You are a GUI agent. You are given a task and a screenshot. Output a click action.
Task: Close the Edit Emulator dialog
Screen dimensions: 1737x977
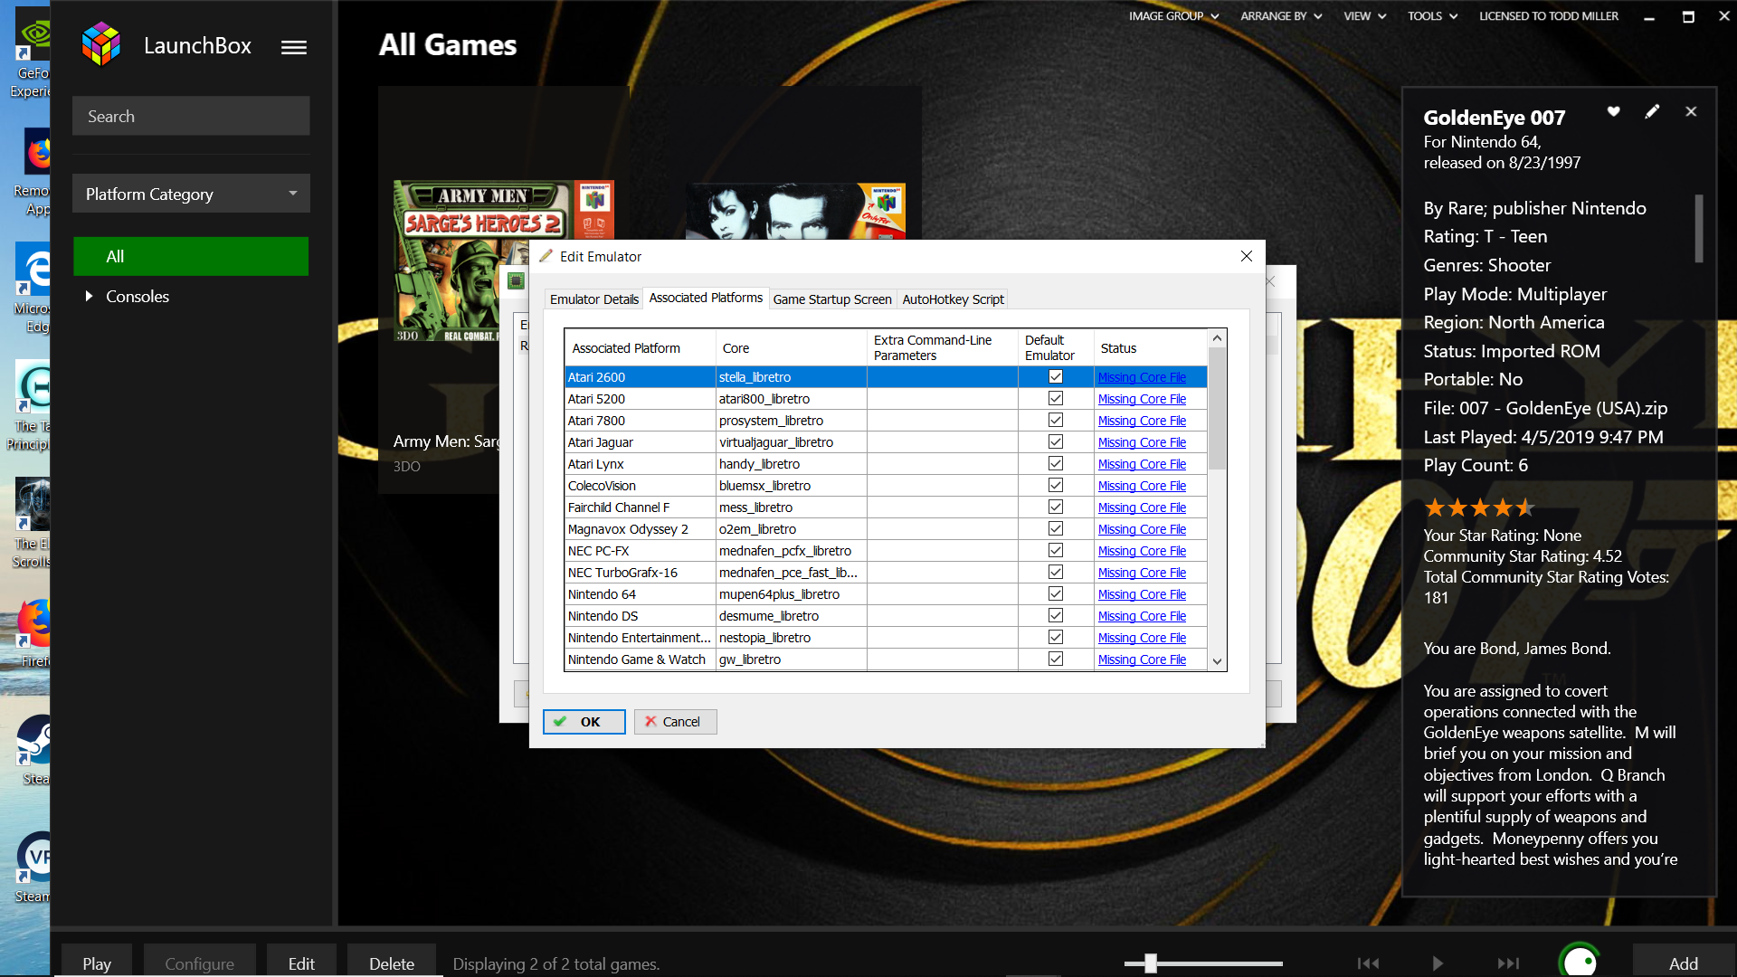tap(1246, 256)
